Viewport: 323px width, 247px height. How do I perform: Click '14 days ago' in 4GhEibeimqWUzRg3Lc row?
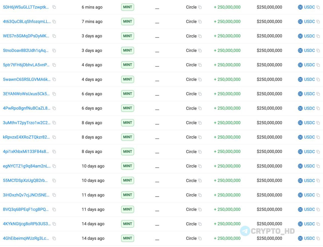tap(93, 238)
